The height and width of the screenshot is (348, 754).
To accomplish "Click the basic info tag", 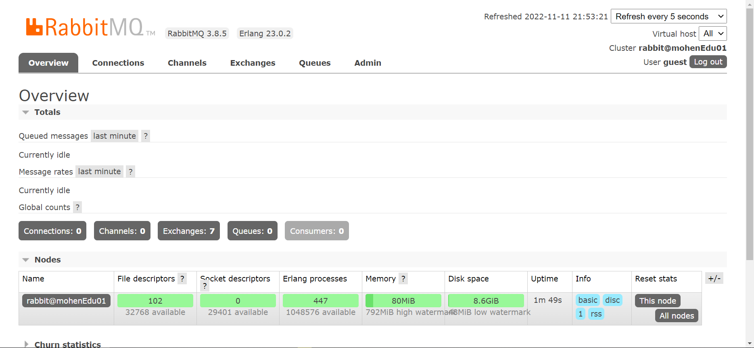I will pyautogui.click(x=588, y=300).
